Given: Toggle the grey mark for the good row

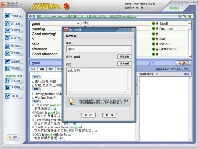Looking at the screenshot, I should pos(157,24).
